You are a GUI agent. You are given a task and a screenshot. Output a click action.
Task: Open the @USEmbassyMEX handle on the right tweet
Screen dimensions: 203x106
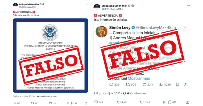tap(112, 9)
